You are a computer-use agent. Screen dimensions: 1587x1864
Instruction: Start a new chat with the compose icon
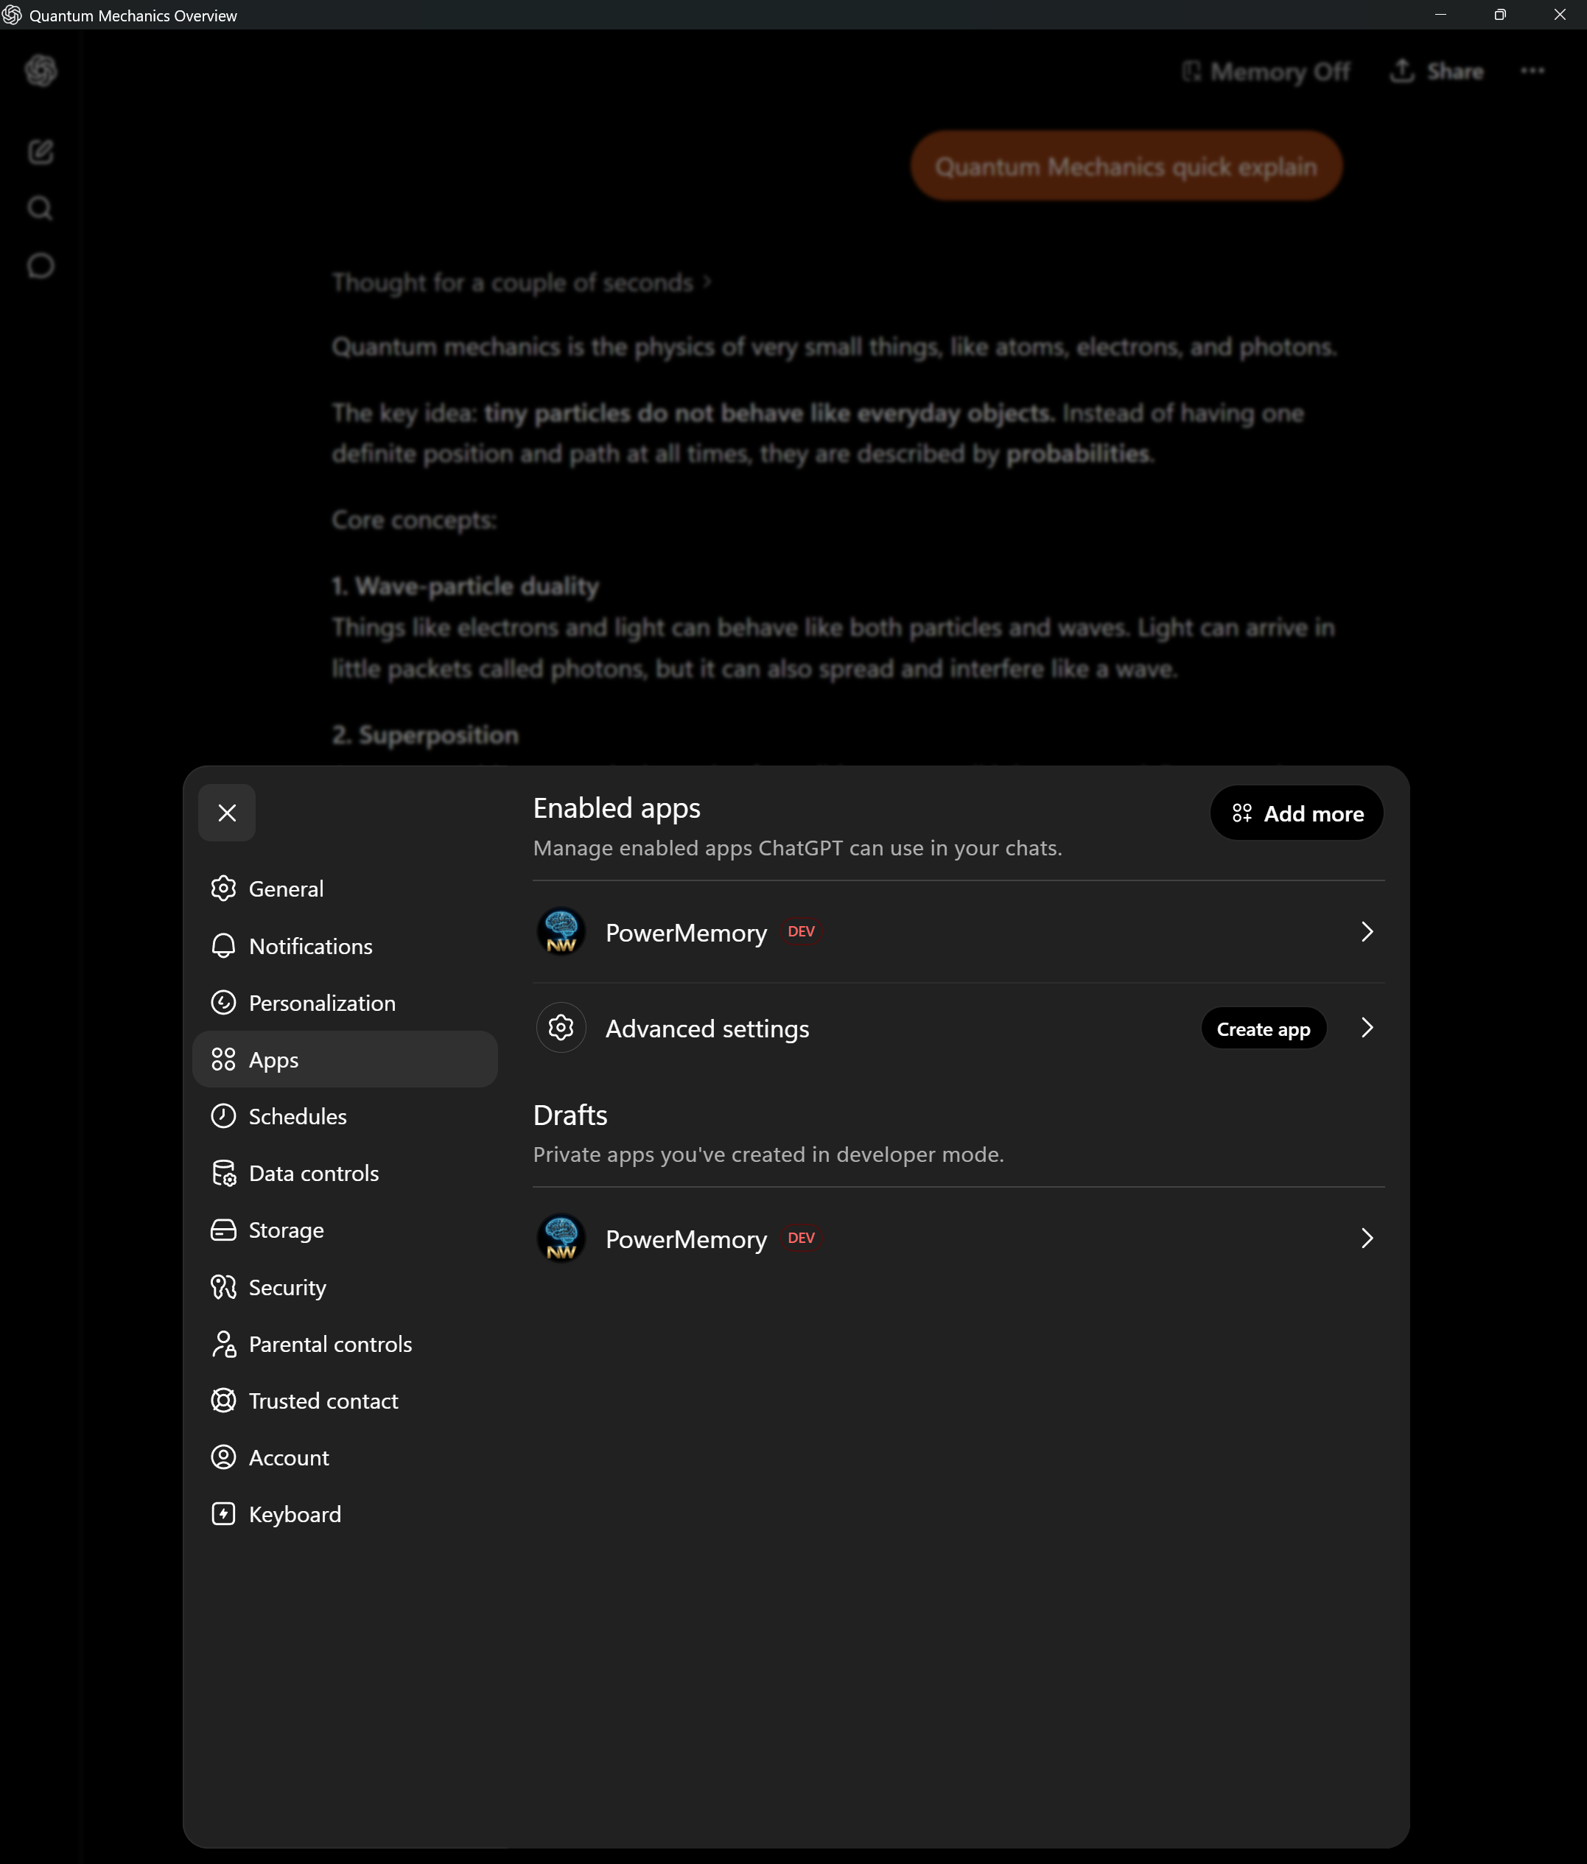point(41,151)
